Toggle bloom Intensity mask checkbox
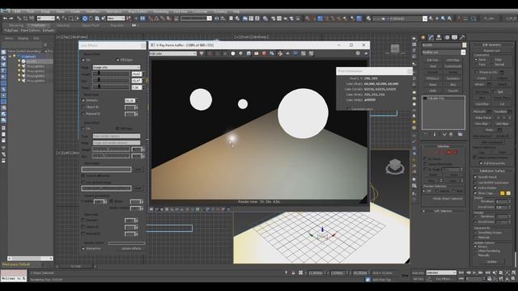This screenshot has width=518, height=291. (x=83, y=100)
